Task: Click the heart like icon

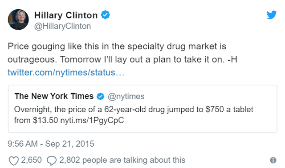Action: pyautogui.click(x=14, y=160)
